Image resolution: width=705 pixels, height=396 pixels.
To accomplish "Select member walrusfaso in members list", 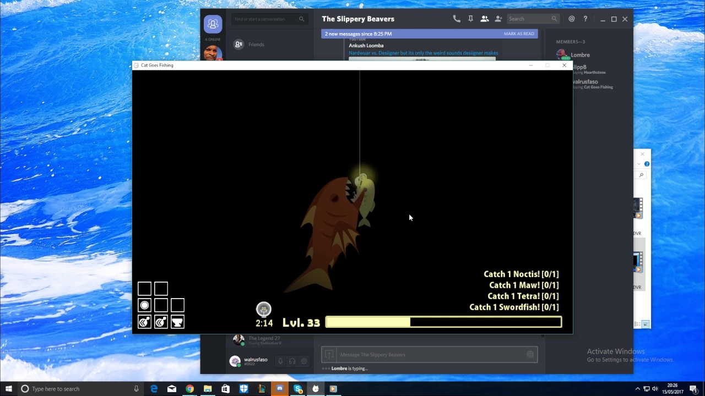I will click(593, 84).
